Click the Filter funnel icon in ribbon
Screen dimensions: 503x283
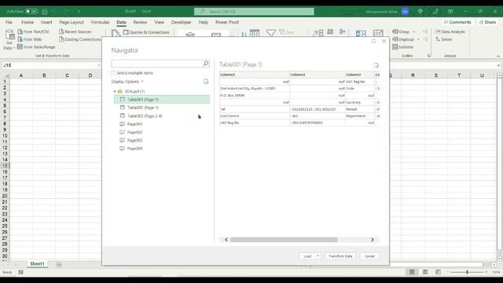click(270, 33)
